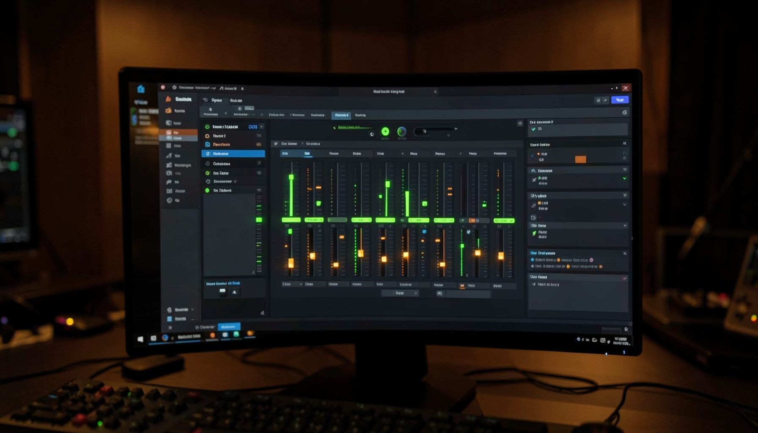Expand the dropdown arrow at the end of the first track row

pyautogui.click(x=261, y=126)
